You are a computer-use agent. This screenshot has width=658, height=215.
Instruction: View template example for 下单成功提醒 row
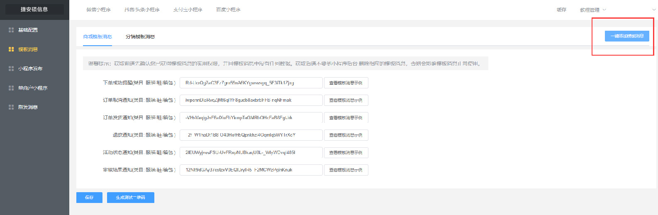(346, 83)
